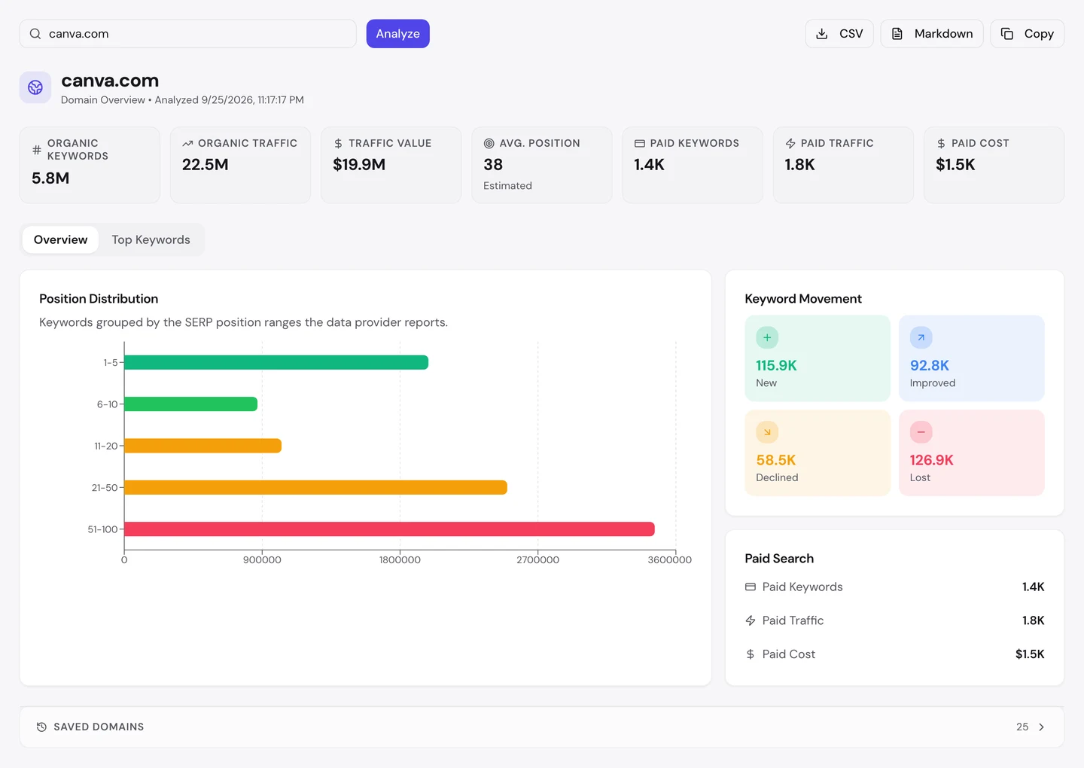Click the Analyzed 9/25/2026 timestamp text
Image resolution: width=1084 pixels, height=768 pixels.
tap(230, 100)
